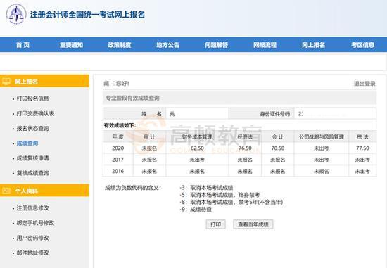Click the 77.50 score cell

click(362, 148)
